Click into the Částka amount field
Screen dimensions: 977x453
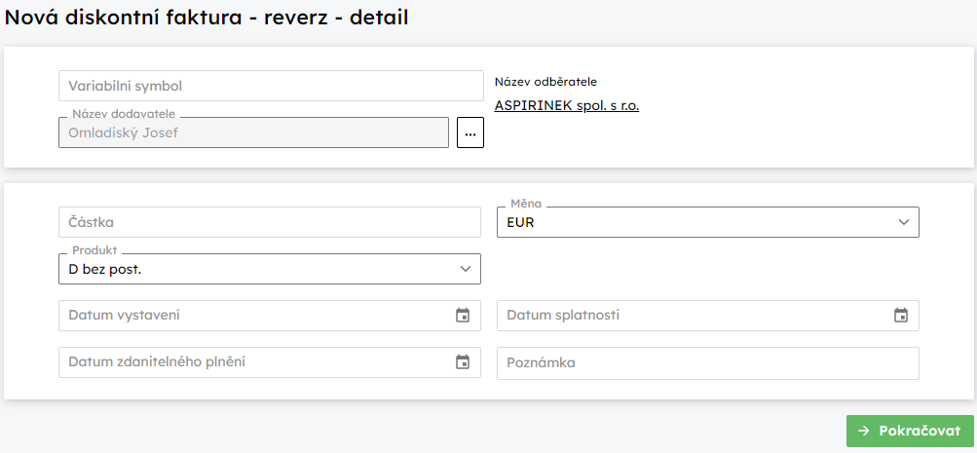click(270, 222)
